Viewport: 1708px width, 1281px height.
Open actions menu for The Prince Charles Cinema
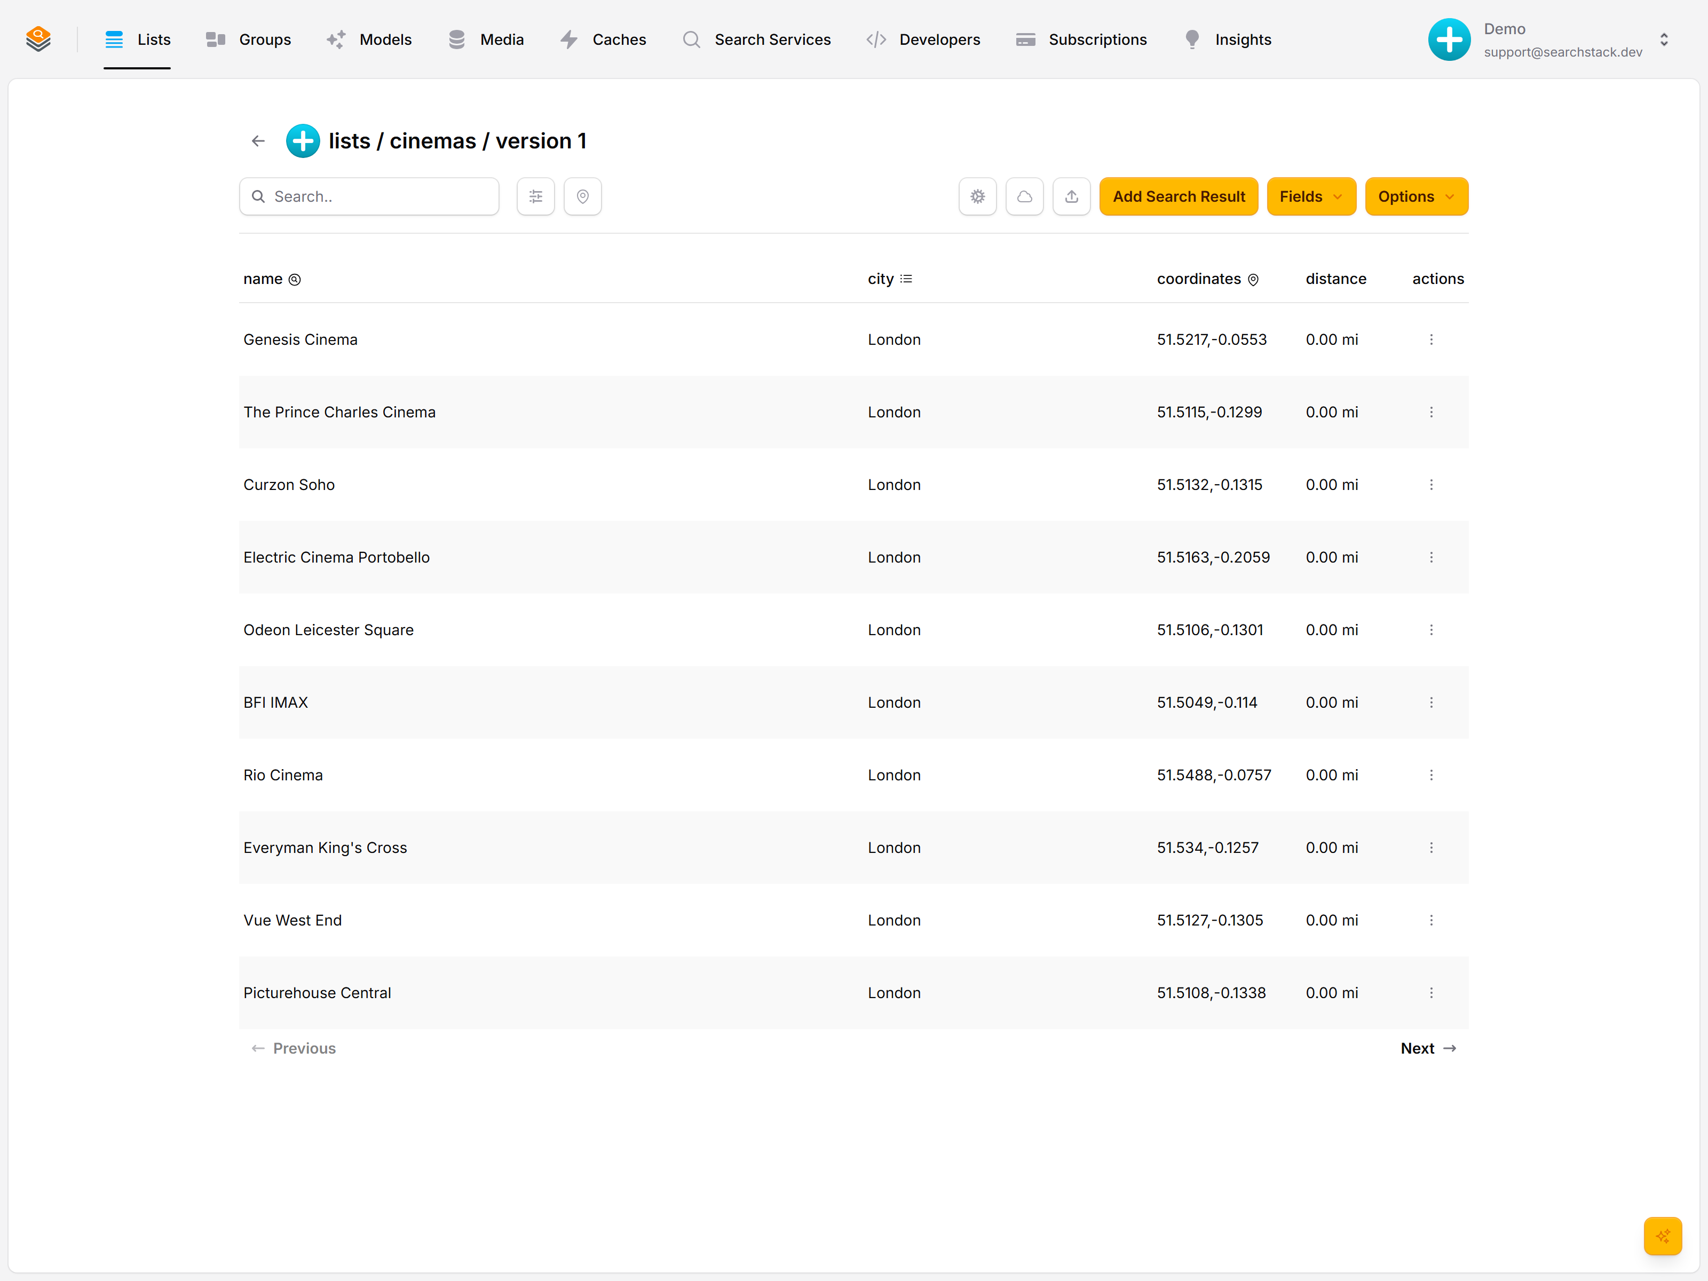1431,413
